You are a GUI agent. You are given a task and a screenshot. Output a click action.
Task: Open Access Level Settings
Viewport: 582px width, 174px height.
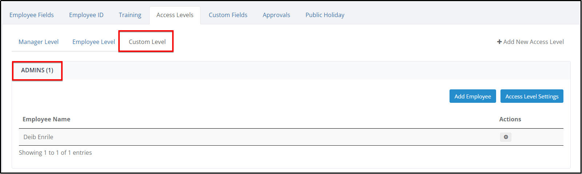(532, 96)
